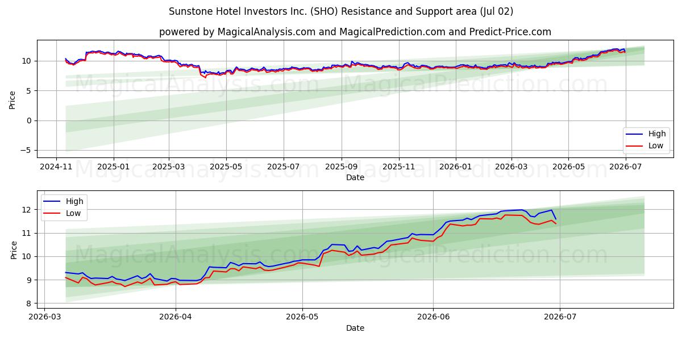Click the 2025-11 x-axis label
The height and width of the screenshot is (341, 682).
(x=399, y=167)
